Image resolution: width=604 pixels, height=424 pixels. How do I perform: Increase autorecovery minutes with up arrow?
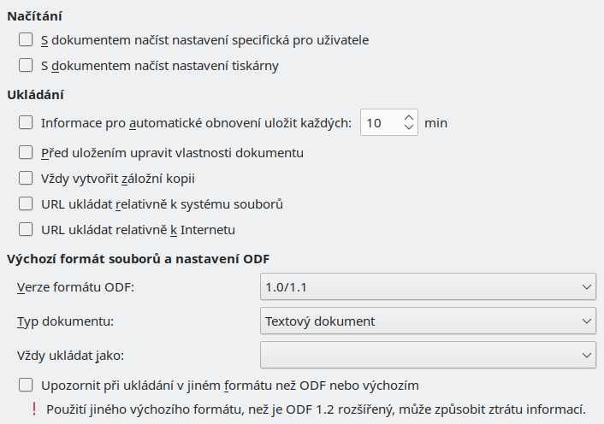(409, 117)
